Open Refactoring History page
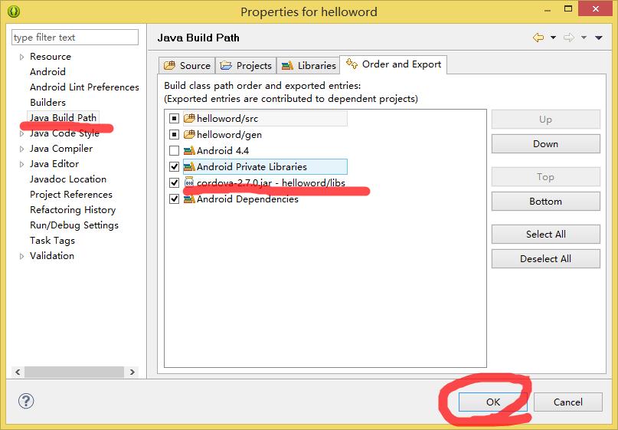 point(73,210)
